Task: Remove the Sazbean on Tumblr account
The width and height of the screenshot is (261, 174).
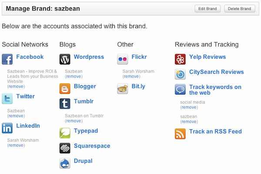Action: point(74,121)
